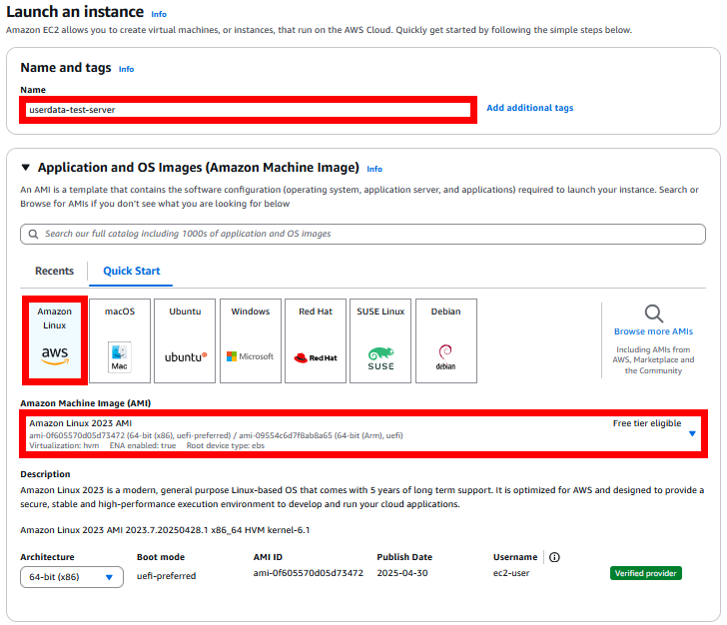Click the AMI version line 2023.7.20250428.1
The image size is (727, 625).
[165, 530]
